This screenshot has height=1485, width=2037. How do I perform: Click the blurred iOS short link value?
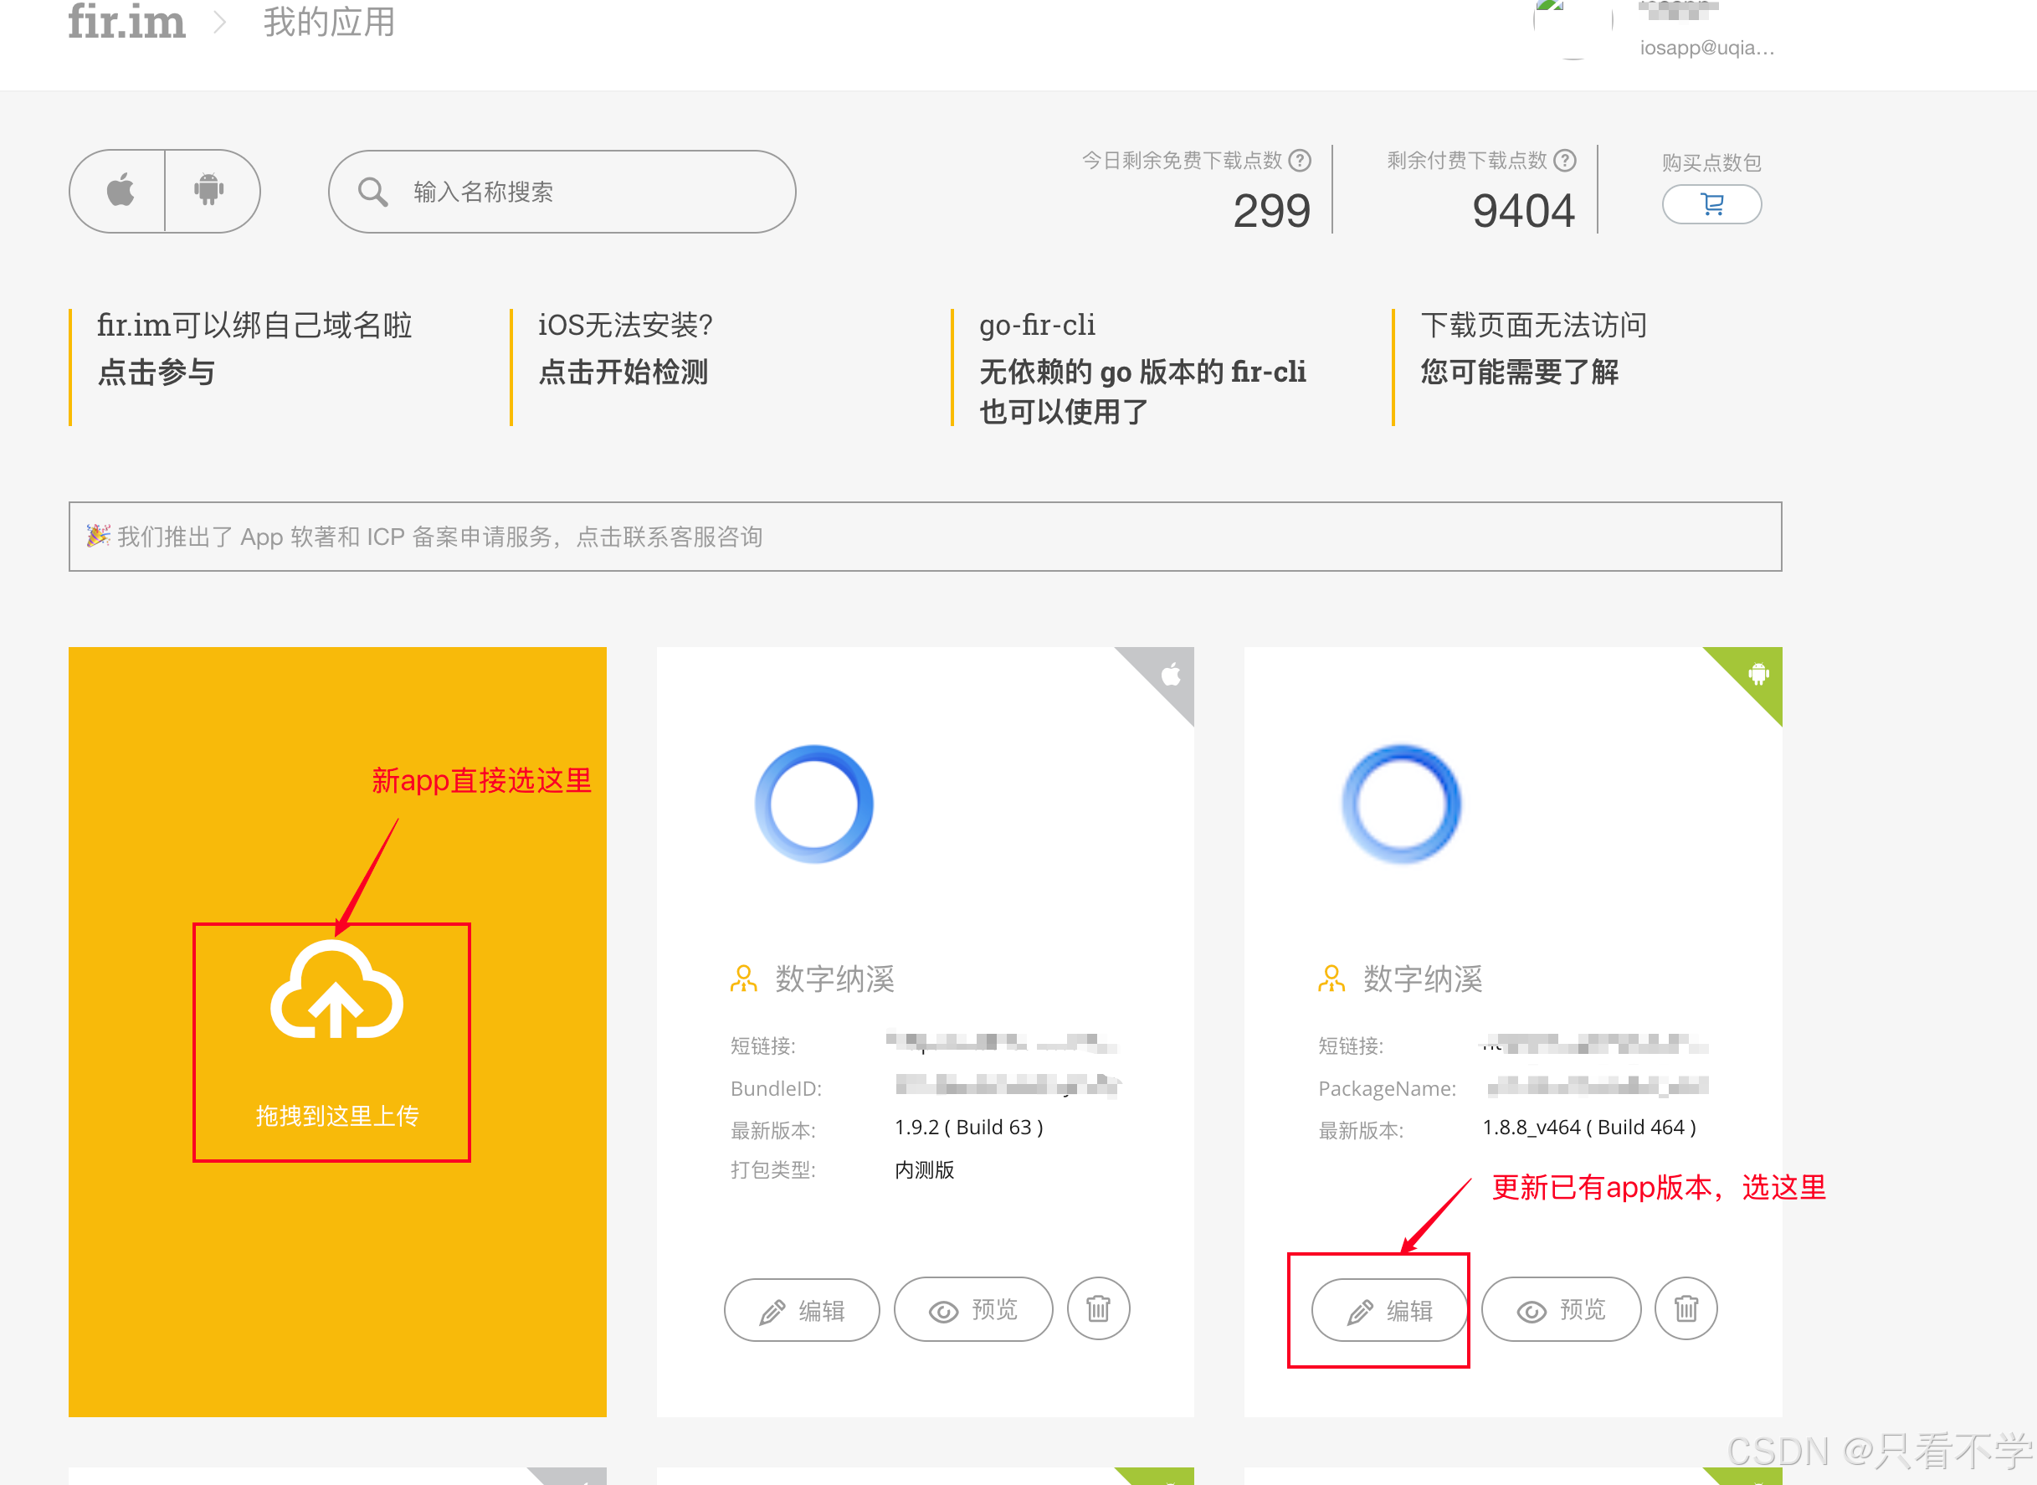click(x=1001, y=1044)
